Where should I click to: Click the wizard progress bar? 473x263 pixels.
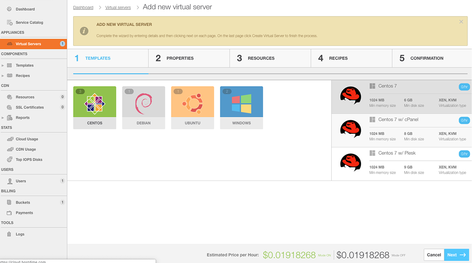(x=270, y=73)
